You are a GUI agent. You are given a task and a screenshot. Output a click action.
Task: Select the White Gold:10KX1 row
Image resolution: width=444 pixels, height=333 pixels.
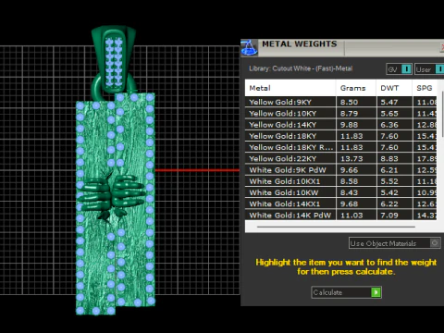pyautogui.click(x=340, y=181)
